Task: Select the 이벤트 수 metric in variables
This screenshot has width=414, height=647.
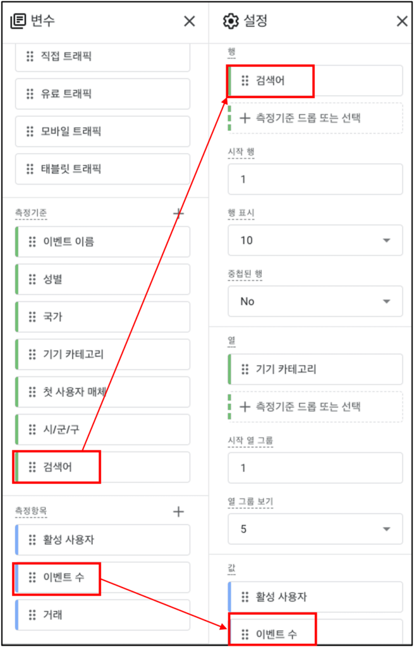Action: (103, 577)
